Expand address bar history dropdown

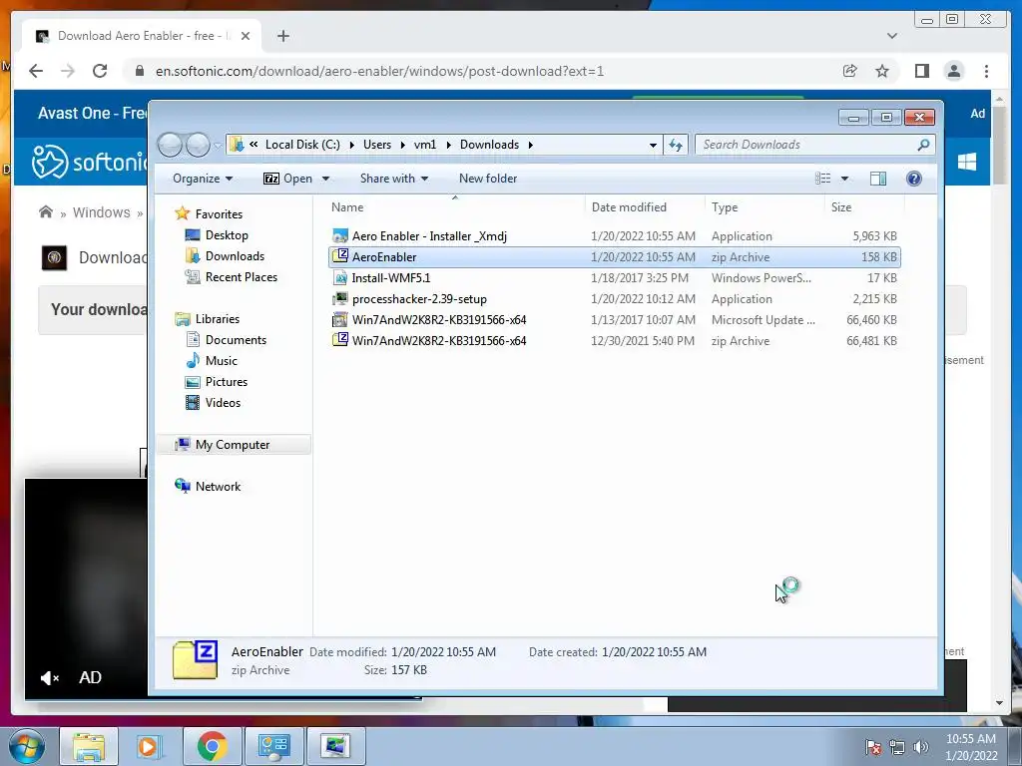[653, 145]
